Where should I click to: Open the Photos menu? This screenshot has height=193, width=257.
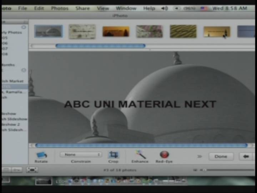pyautogui.click(x=60, y=8)
